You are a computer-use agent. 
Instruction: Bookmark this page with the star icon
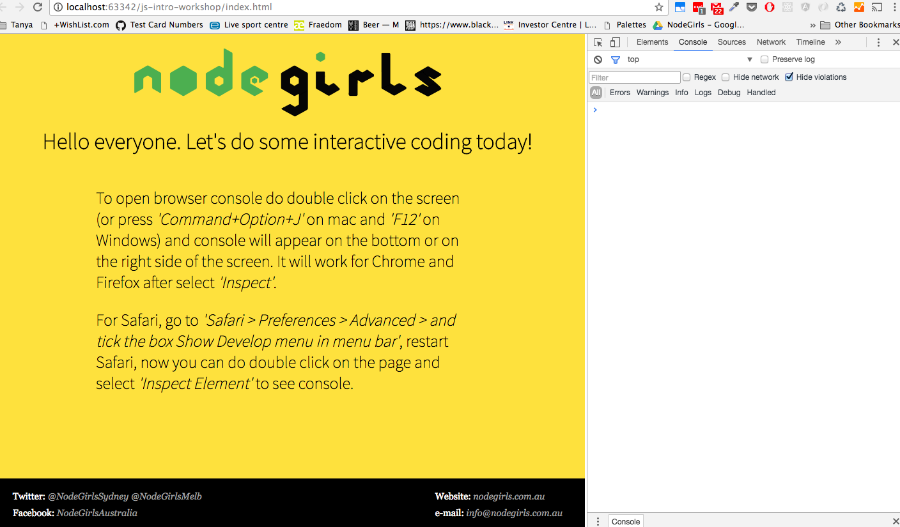click(659, 7)
